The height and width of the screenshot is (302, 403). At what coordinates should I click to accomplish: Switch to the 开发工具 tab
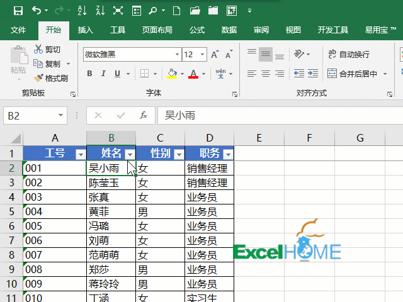(x=333, y=30)
